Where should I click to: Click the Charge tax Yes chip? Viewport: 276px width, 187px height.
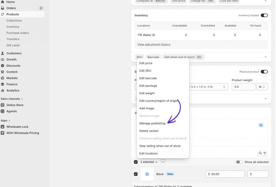point(202,1)
